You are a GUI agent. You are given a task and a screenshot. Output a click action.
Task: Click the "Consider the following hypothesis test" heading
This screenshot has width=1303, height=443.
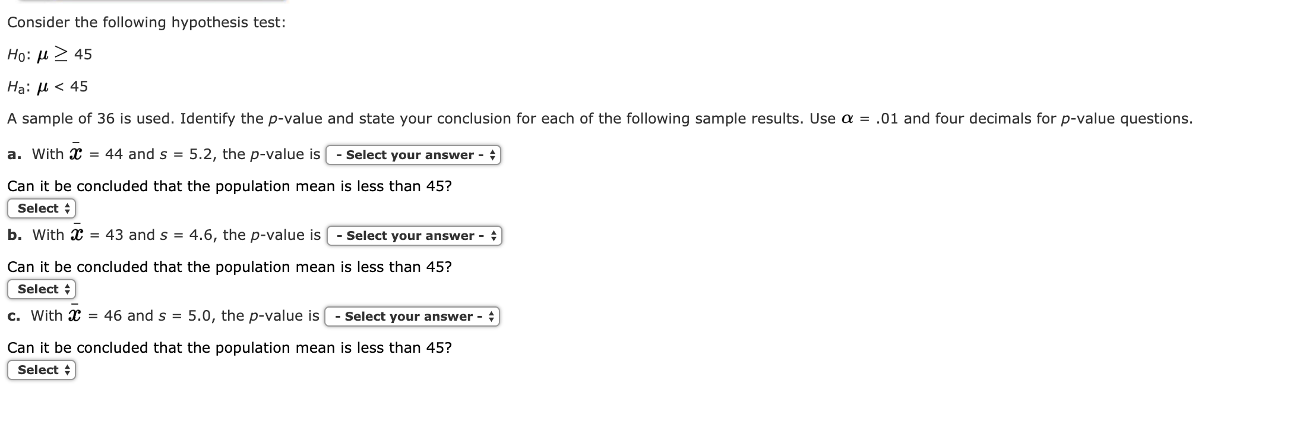146,23
